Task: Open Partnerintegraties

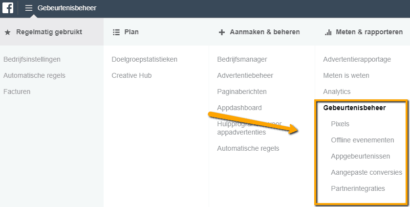Action: pyautogui.click(x=358, y=189)
